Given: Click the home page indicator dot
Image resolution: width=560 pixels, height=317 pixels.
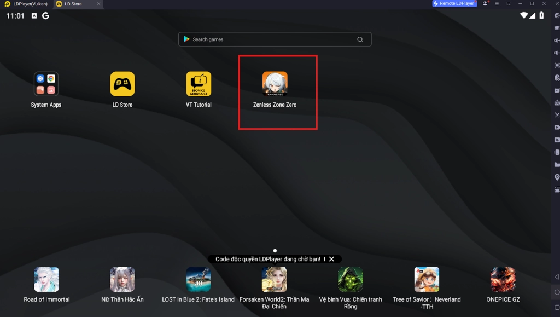Looking at the screenshot, I should point(275,251).
